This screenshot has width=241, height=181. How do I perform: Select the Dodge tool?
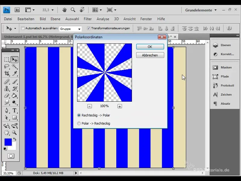coord(14,102)
